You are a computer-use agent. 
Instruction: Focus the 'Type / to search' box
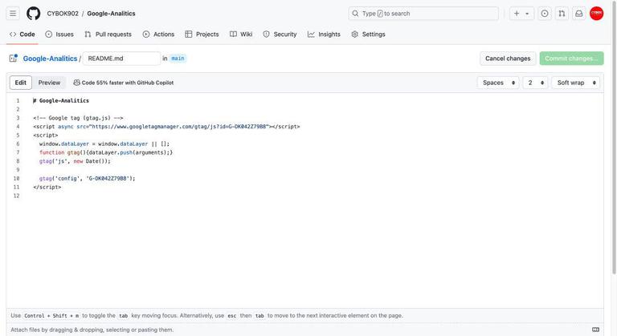[423, 14]
